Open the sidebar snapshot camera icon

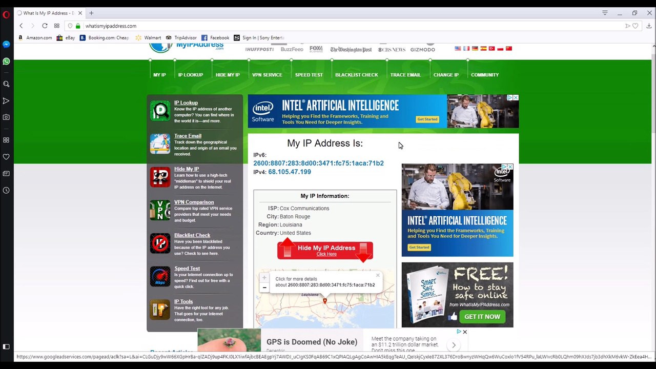pyautogui.click(x=6, y=117)
